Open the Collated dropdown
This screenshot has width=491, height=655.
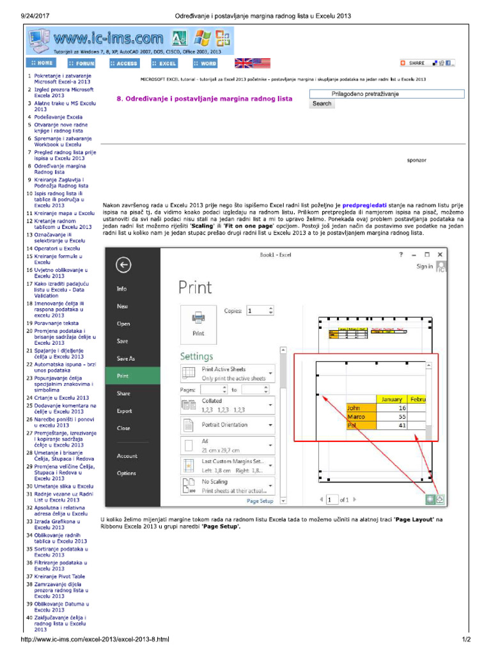[x=228, y=405]
